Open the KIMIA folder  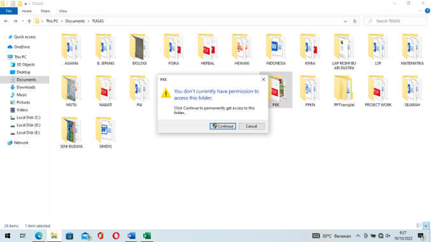pyautogui.click(x=310, y=50)
